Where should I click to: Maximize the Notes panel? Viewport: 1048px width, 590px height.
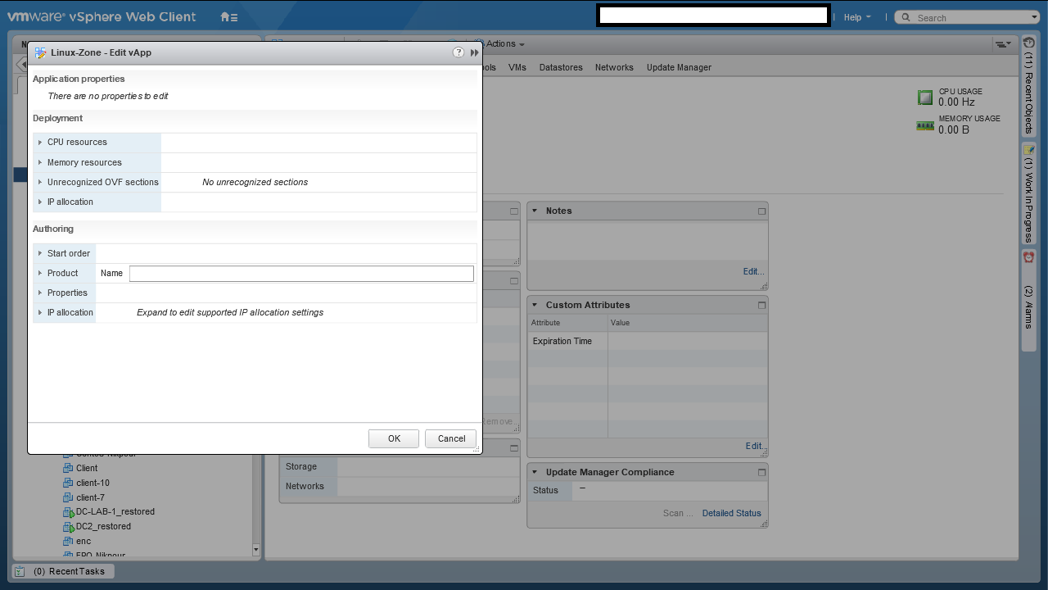coord(761,211)
